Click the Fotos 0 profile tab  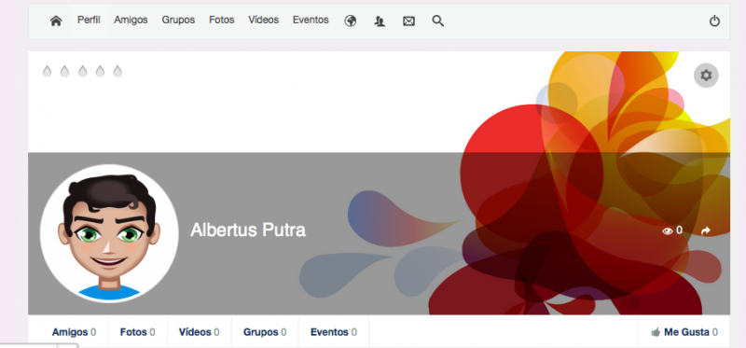point(137,332)
